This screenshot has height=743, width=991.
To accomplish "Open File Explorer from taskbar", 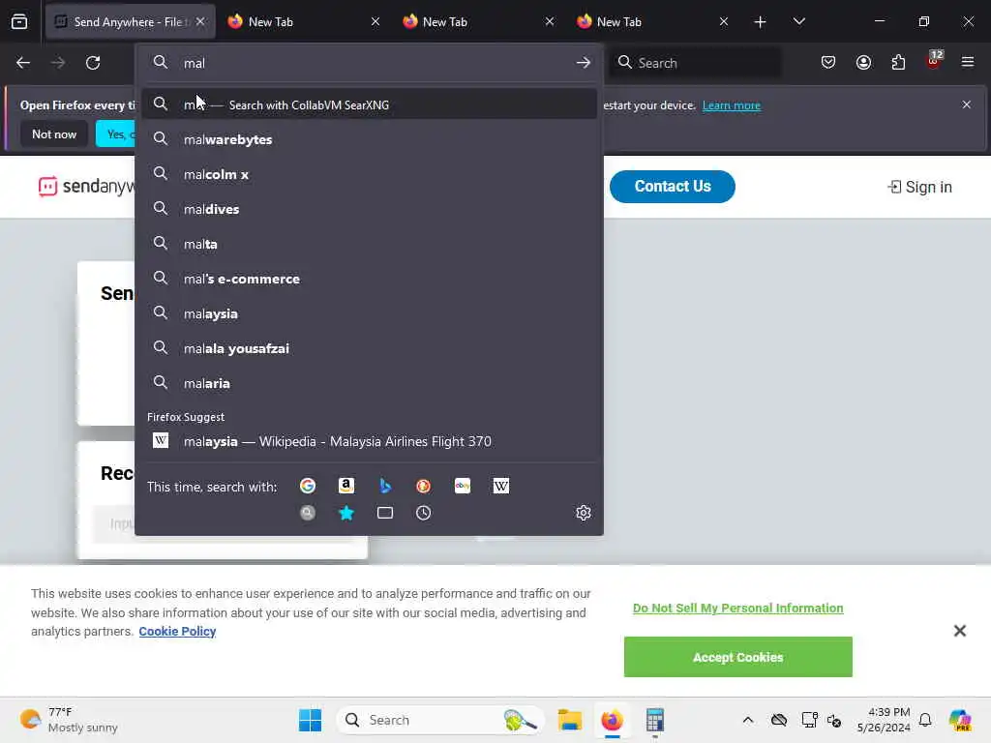I will [569, 720].
